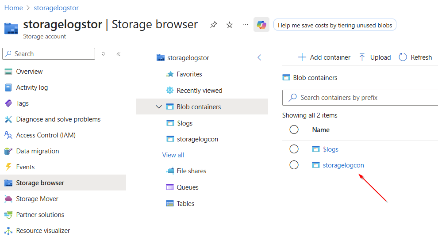Open the more options ellipsis menu
The image size is (438, 236).
[x=246, y=25]
